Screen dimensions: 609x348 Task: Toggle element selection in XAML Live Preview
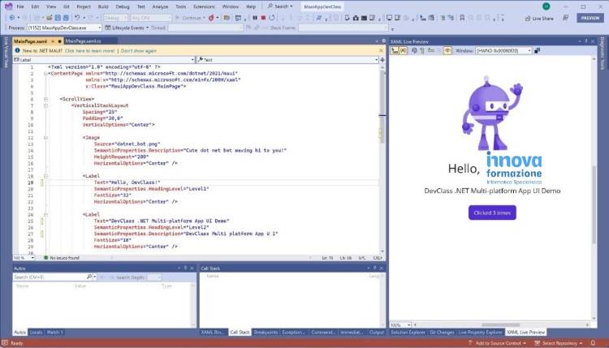click(x=395, y=49)
